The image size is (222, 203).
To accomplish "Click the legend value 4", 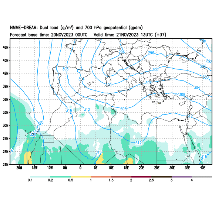I will [x=192, y=180].
